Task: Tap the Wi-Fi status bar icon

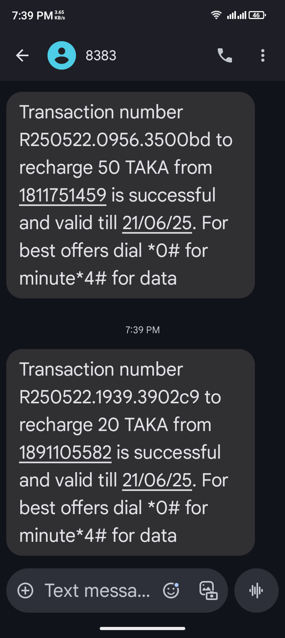Action: (x=216, y=15)
